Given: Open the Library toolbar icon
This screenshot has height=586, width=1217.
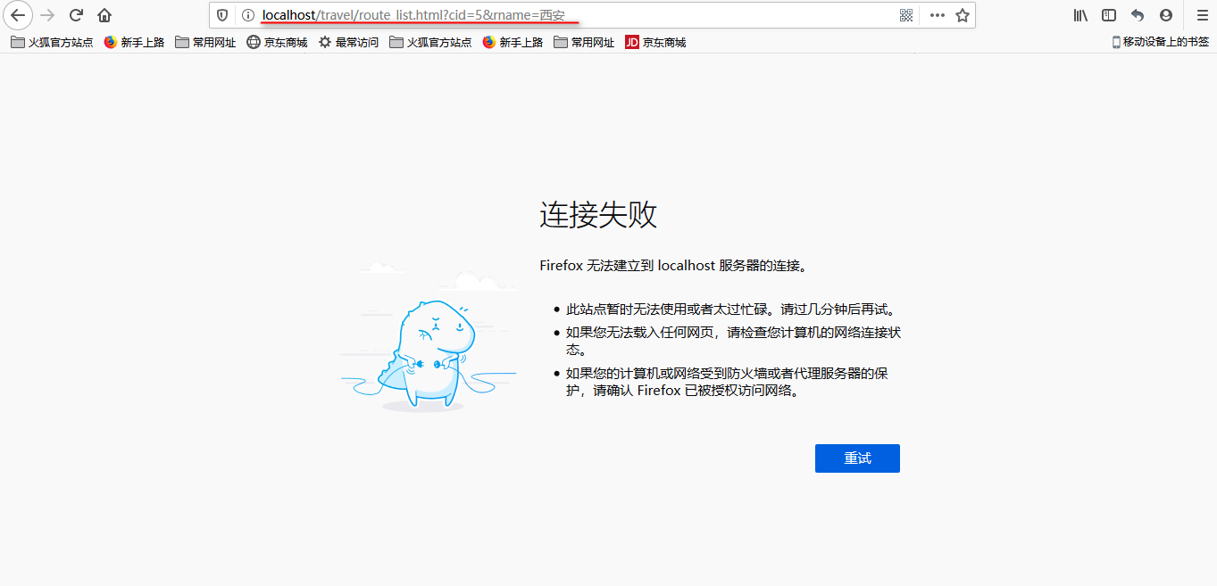Looking at the screenshot, I should 1080,15.
